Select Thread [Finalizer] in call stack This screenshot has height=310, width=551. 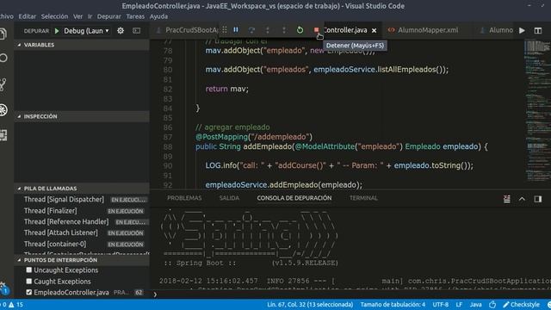(82, 210)
